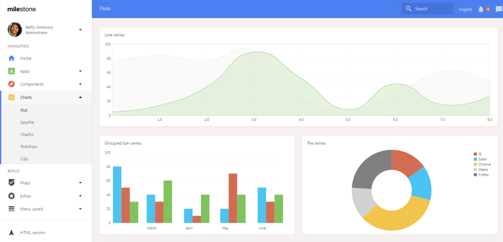Click the Menu Levels label
The width and height of the screenshot is (503, 242).
31,209
